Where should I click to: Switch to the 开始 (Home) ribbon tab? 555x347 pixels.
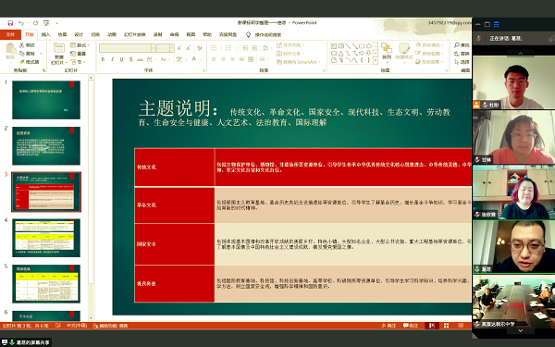(30, 34)
